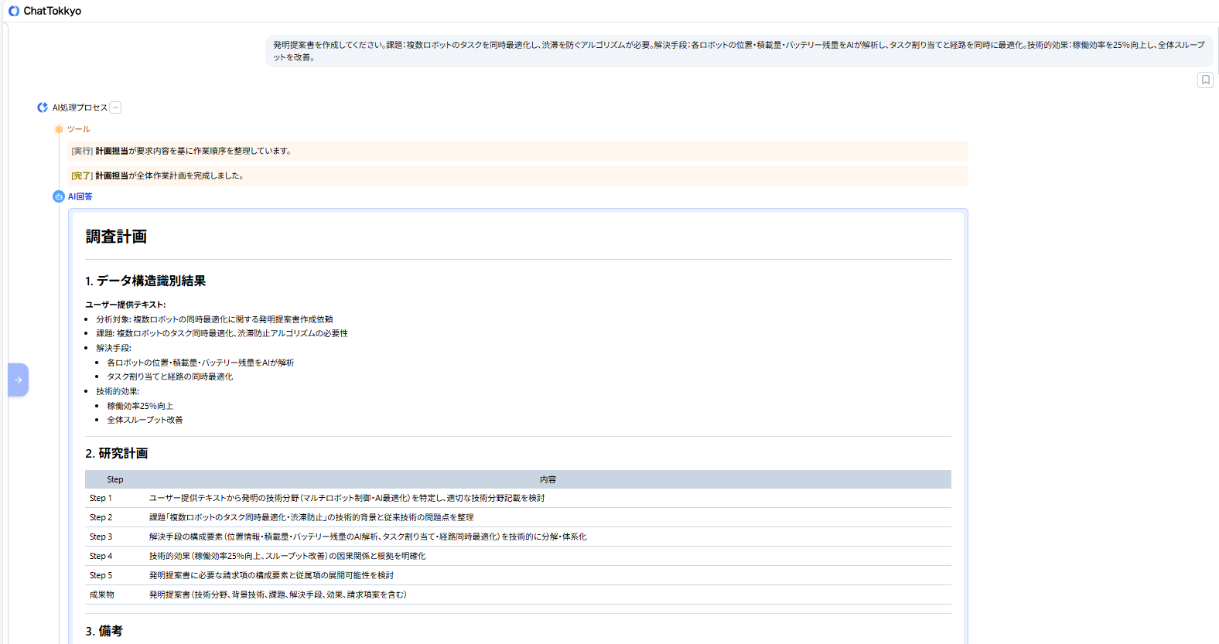This screenshot has width=1219, height=644.
Task: Click the bullet 各ロボットの位置・積載量・バッテリー残量をAIが解析
Action: pyautogui.click(x=200, y=363)
